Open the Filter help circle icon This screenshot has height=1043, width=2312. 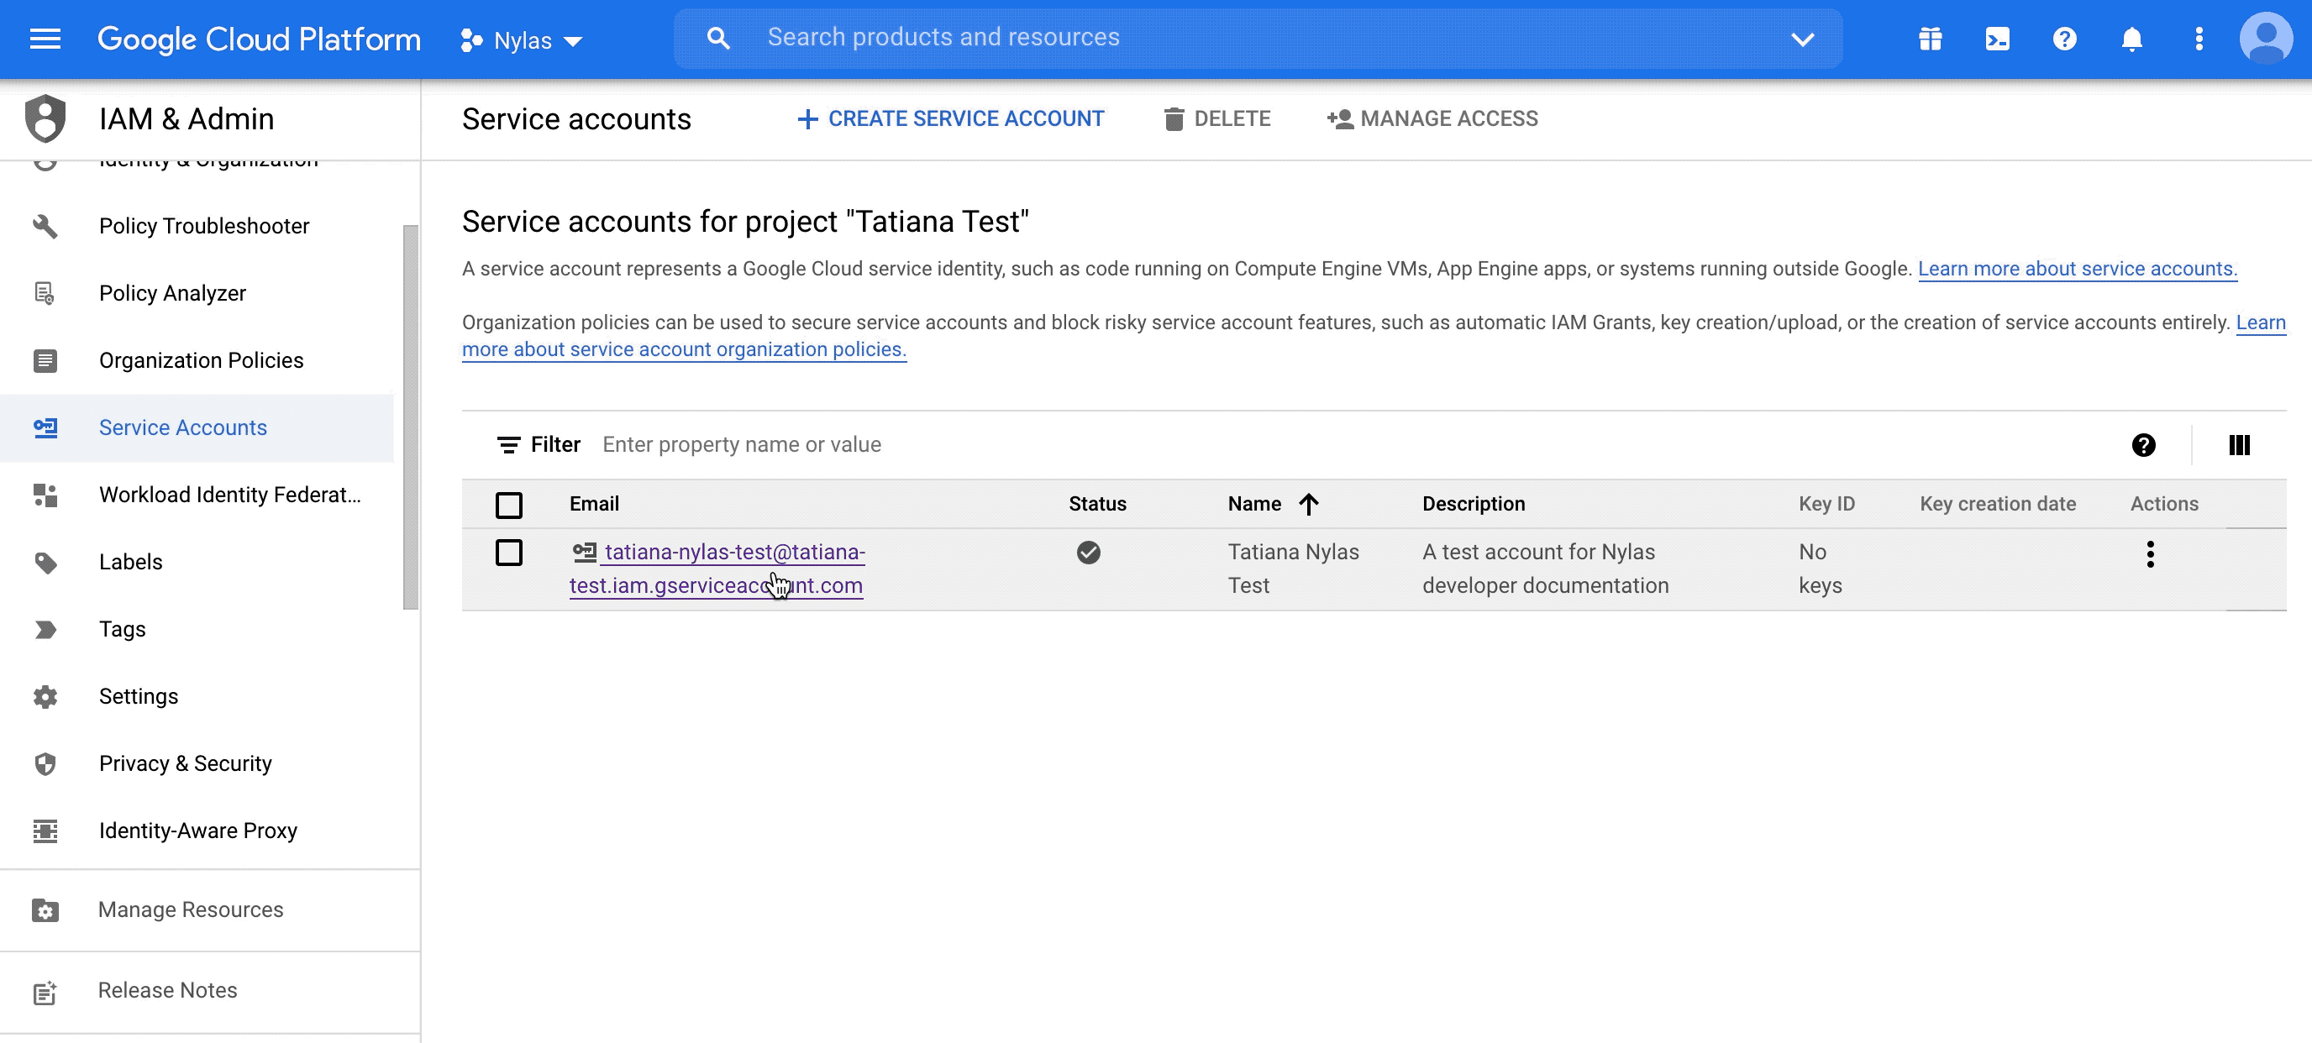[2143, 444]
